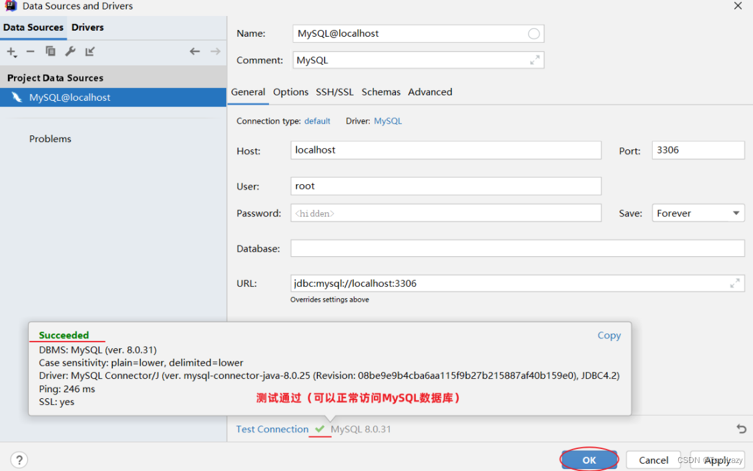Change the Connection type from default
Image resolution: width=753 pixels, height=471 pixels.
coord(317,121)
